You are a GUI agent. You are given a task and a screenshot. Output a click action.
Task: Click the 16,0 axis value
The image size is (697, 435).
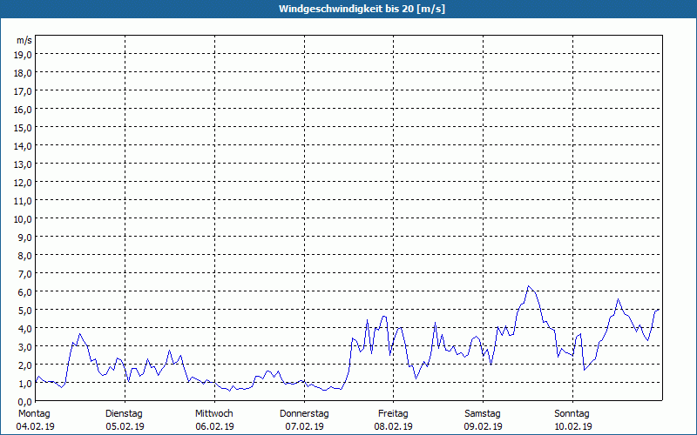pos(24,110)
